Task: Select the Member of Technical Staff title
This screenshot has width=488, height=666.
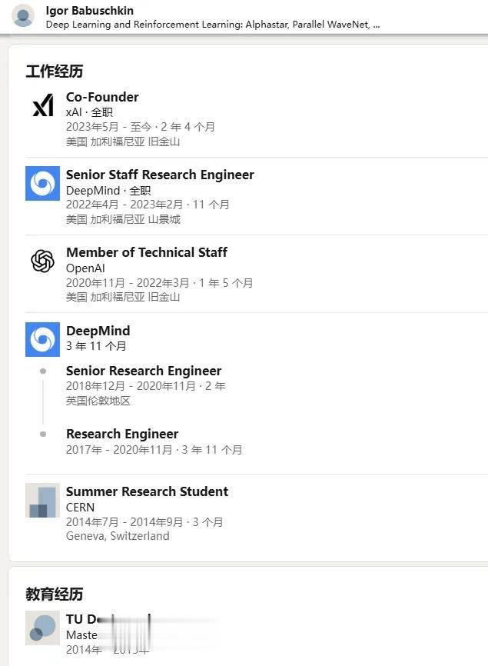Action: tap(147, 252)
